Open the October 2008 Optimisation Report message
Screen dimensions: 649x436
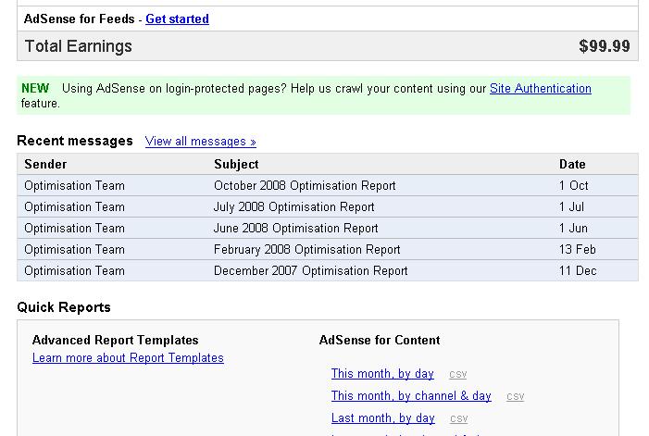[305, 185]
